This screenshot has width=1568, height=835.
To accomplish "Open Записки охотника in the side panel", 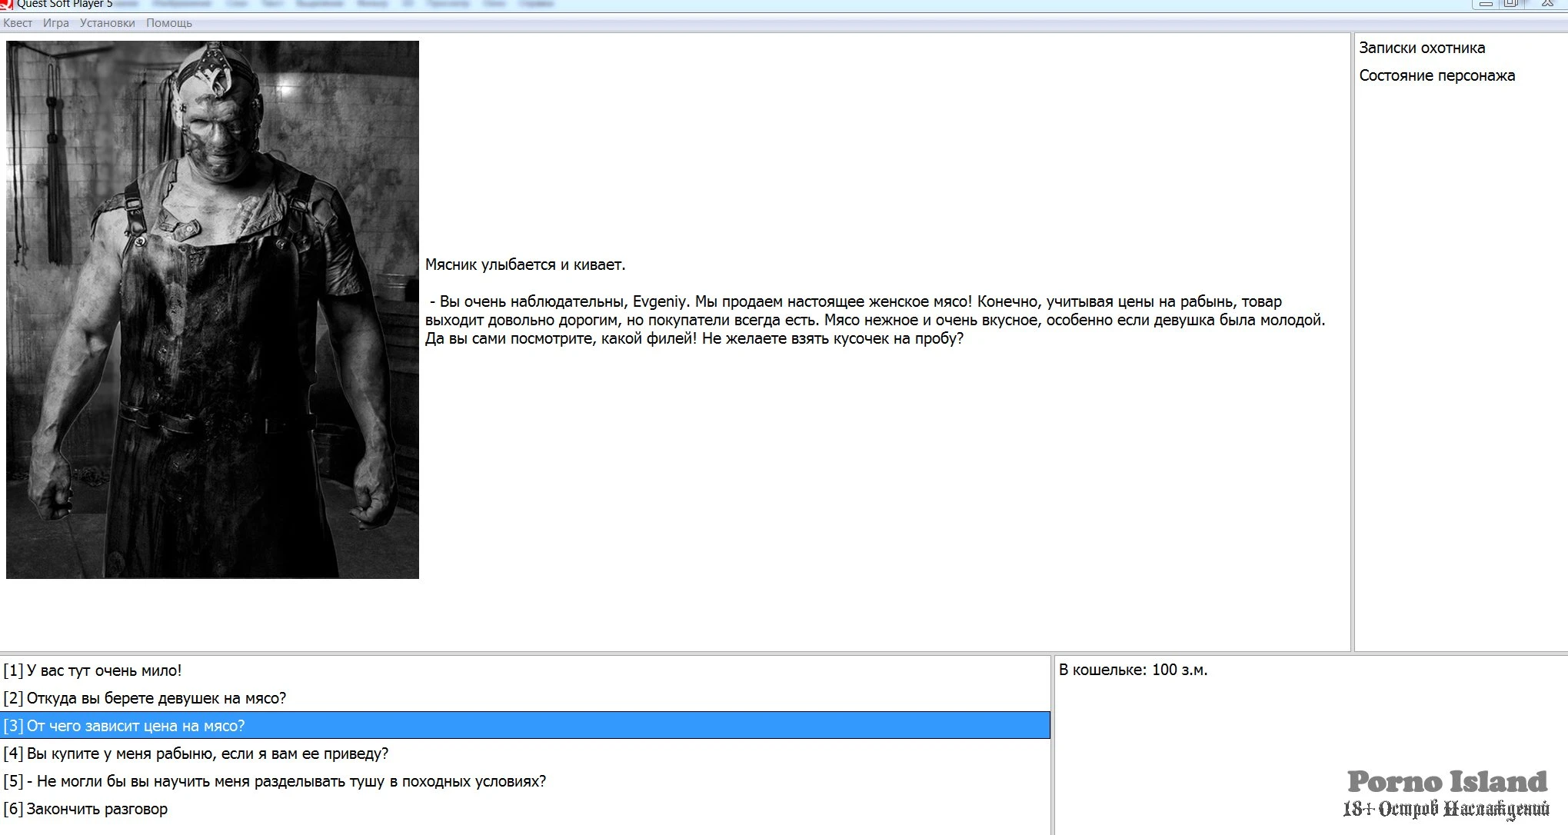I will point(1422,48).
